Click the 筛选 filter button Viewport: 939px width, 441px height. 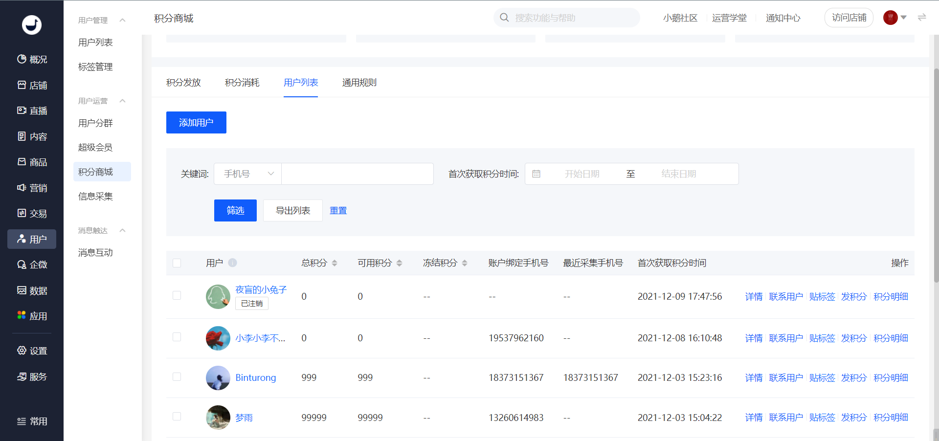pyautogui.click(x=235, y=210)
